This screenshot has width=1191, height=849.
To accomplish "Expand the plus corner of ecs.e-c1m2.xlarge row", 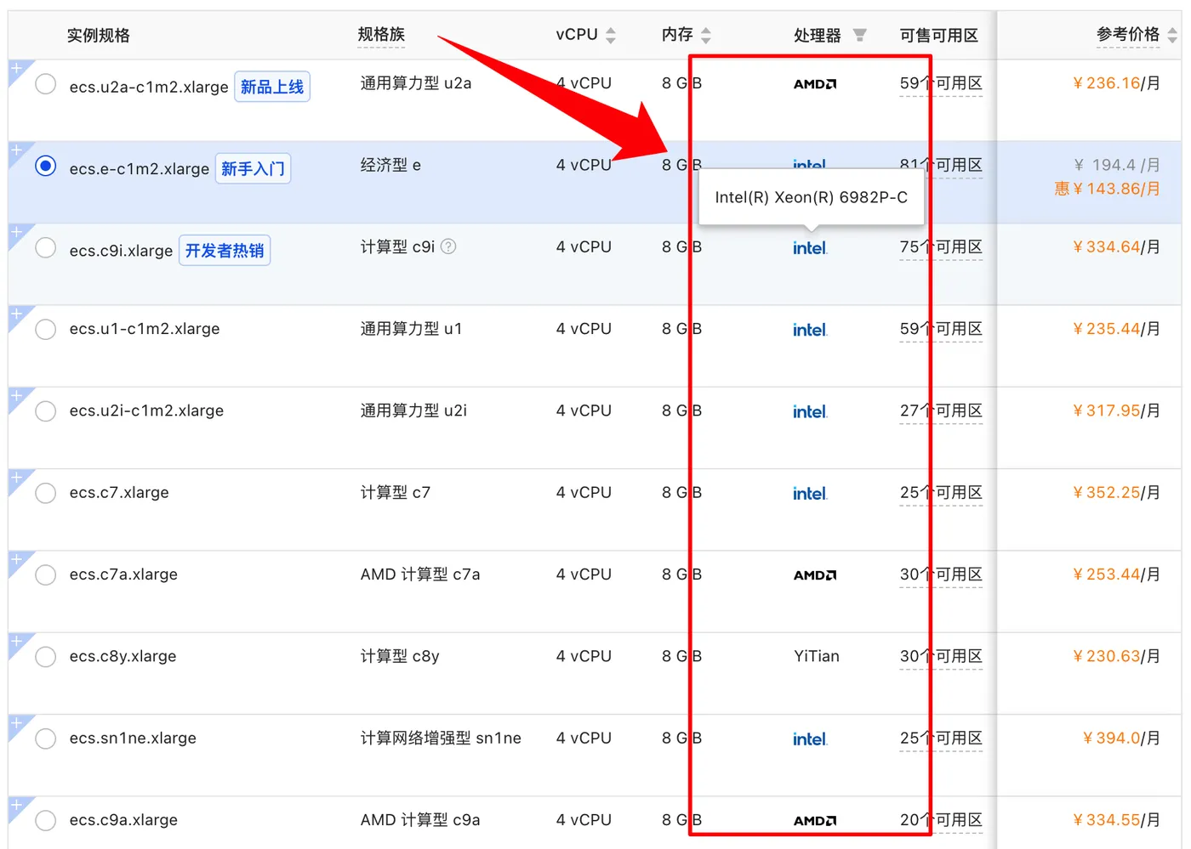I will pos(16,150).
